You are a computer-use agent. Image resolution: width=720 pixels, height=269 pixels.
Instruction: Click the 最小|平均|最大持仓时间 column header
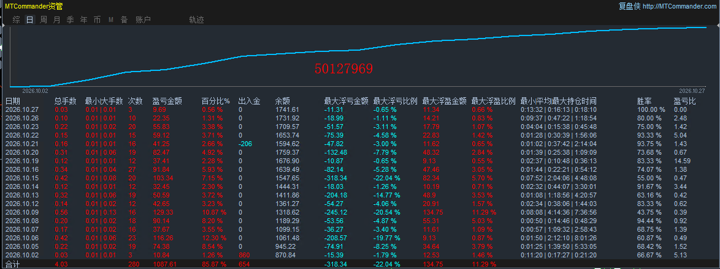point(559,101)
